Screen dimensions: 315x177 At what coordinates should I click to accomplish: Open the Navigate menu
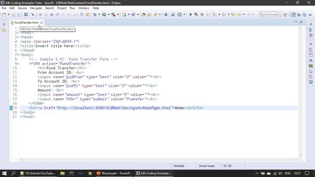(36, 8)
